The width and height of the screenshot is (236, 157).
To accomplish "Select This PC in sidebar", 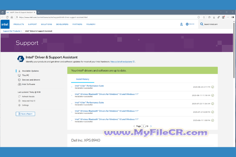I will pos(26,76).
